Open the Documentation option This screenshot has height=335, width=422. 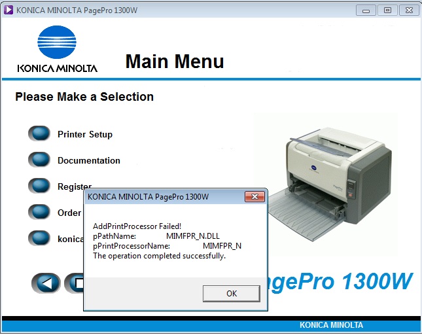89,160
